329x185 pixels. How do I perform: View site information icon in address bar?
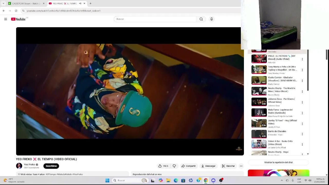pyautogui.click(x=23, y=11)
